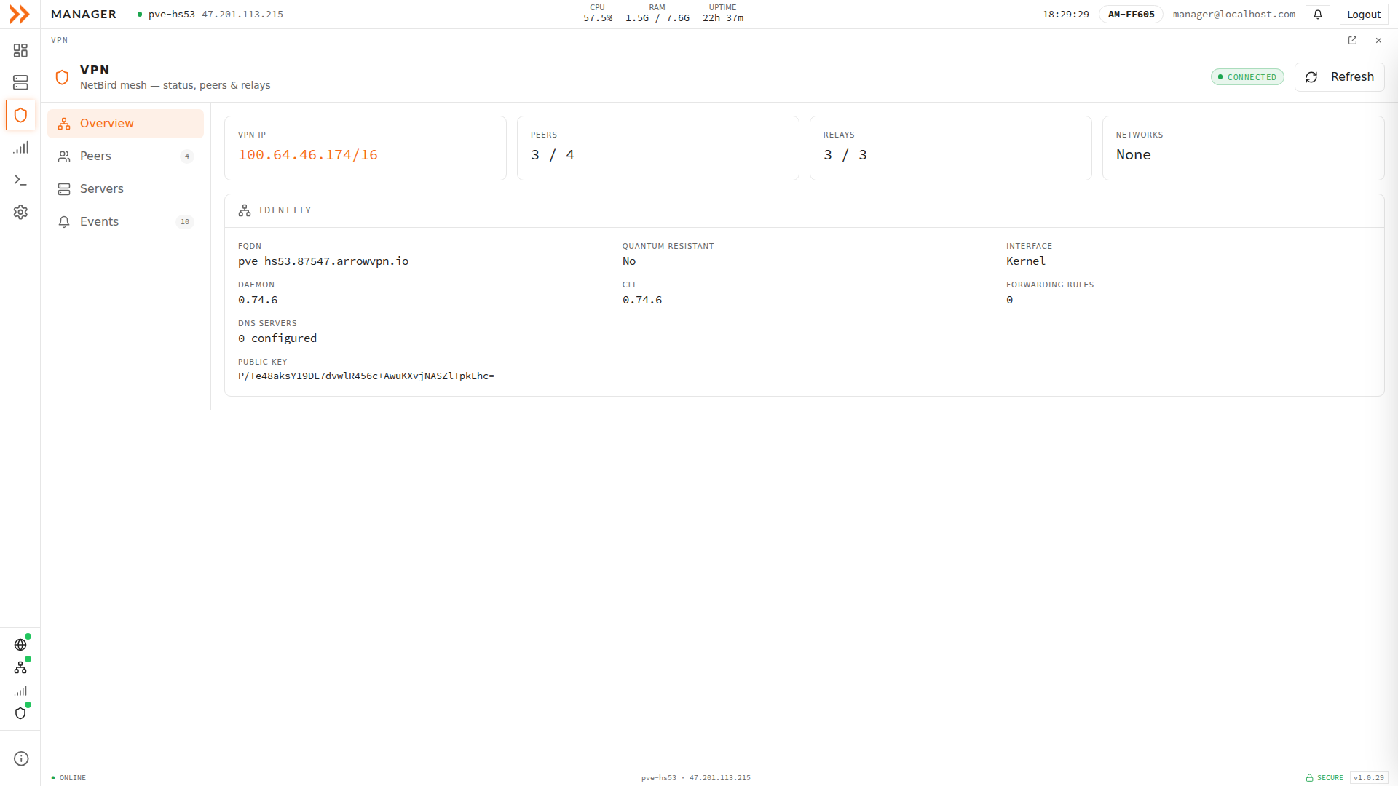Click the Quantum Resistant value No
Viewport: 1398px width, 786px height.
tap(628, 261)
